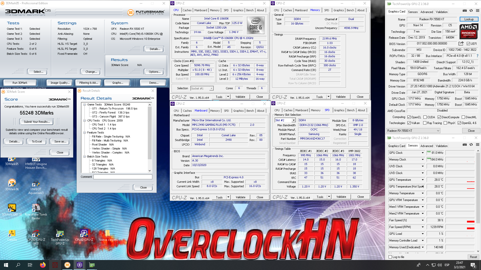Toggle the PhysX checkbox

445,123
